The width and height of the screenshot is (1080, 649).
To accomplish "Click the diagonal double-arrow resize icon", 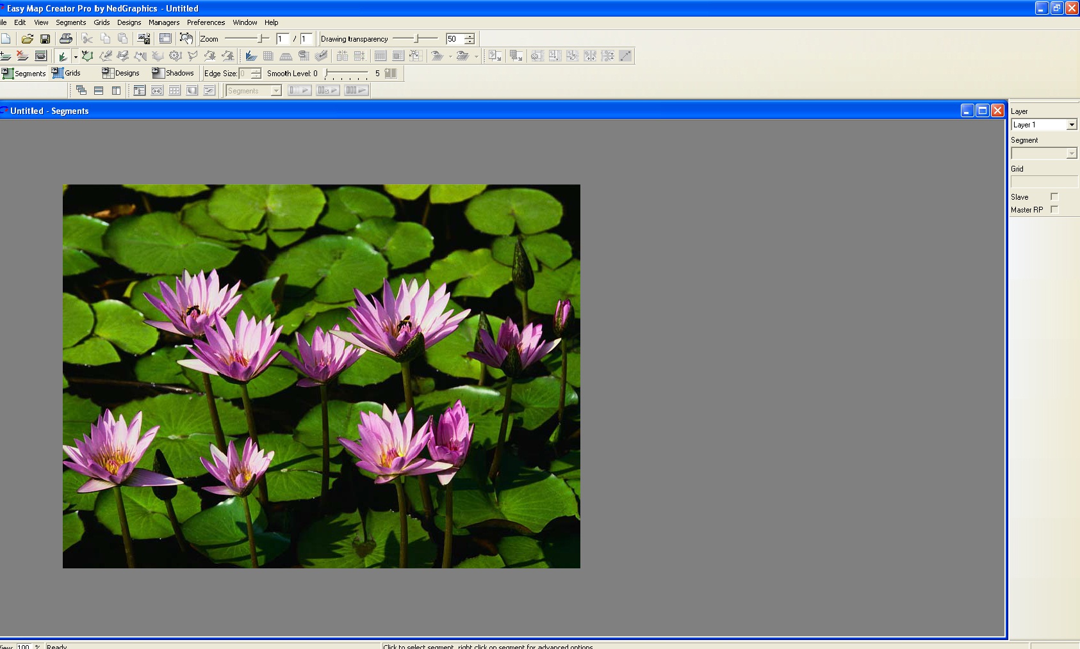I will coord(625,56).
